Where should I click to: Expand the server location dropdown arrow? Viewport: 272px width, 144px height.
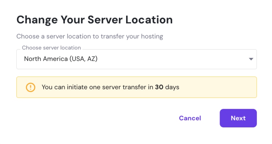251,59
